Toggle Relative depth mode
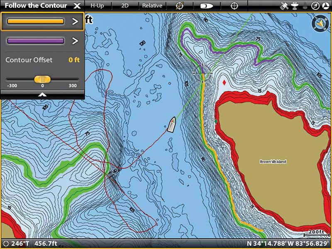This screenshot has width=332, height=249. [x=152, y=5]
